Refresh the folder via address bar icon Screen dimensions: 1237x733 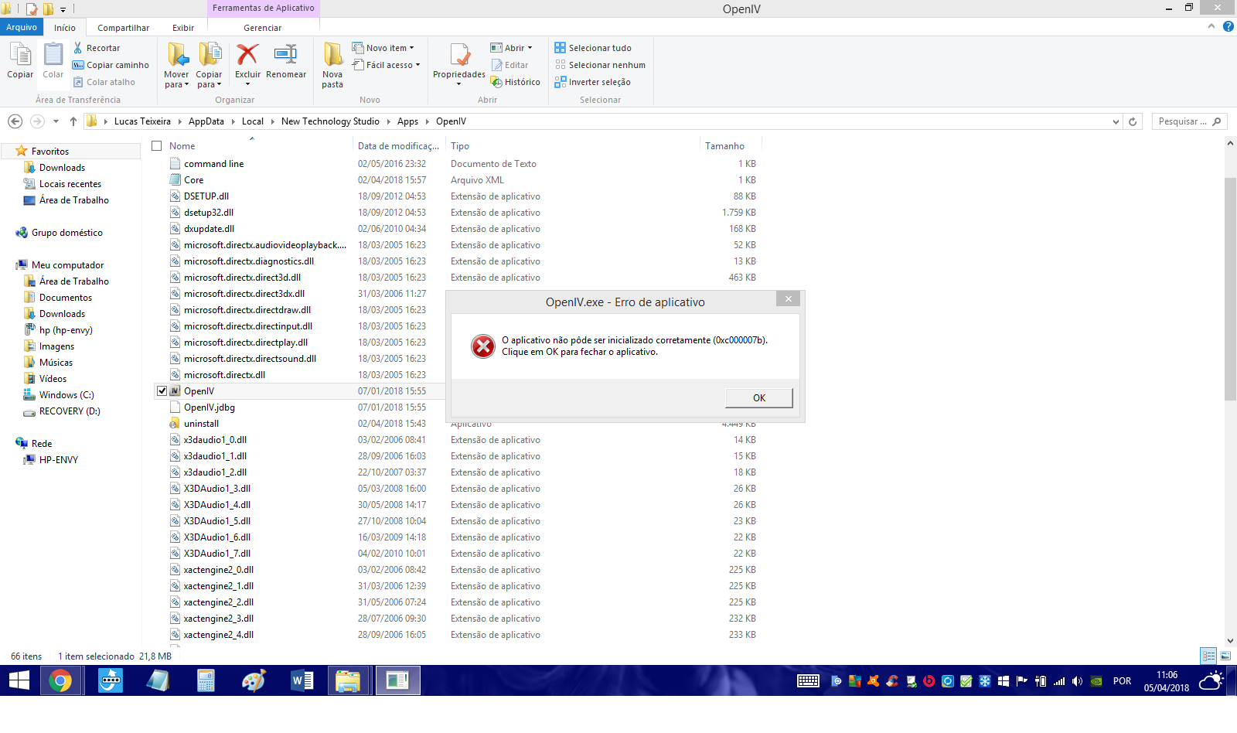[1133, 121]
